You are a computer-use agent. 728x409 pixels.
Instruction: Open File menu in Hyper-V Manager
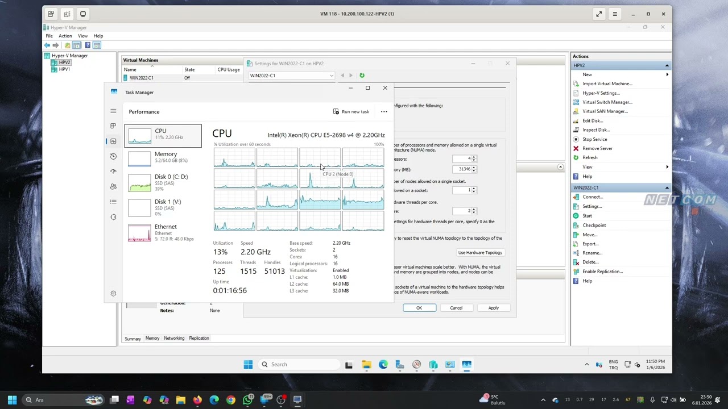tap(49, 36)
